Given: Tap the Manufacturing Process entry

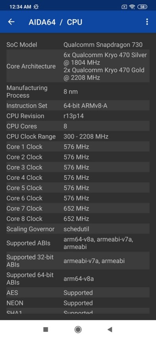Looking at the screenshot, I should pos(78,91).
